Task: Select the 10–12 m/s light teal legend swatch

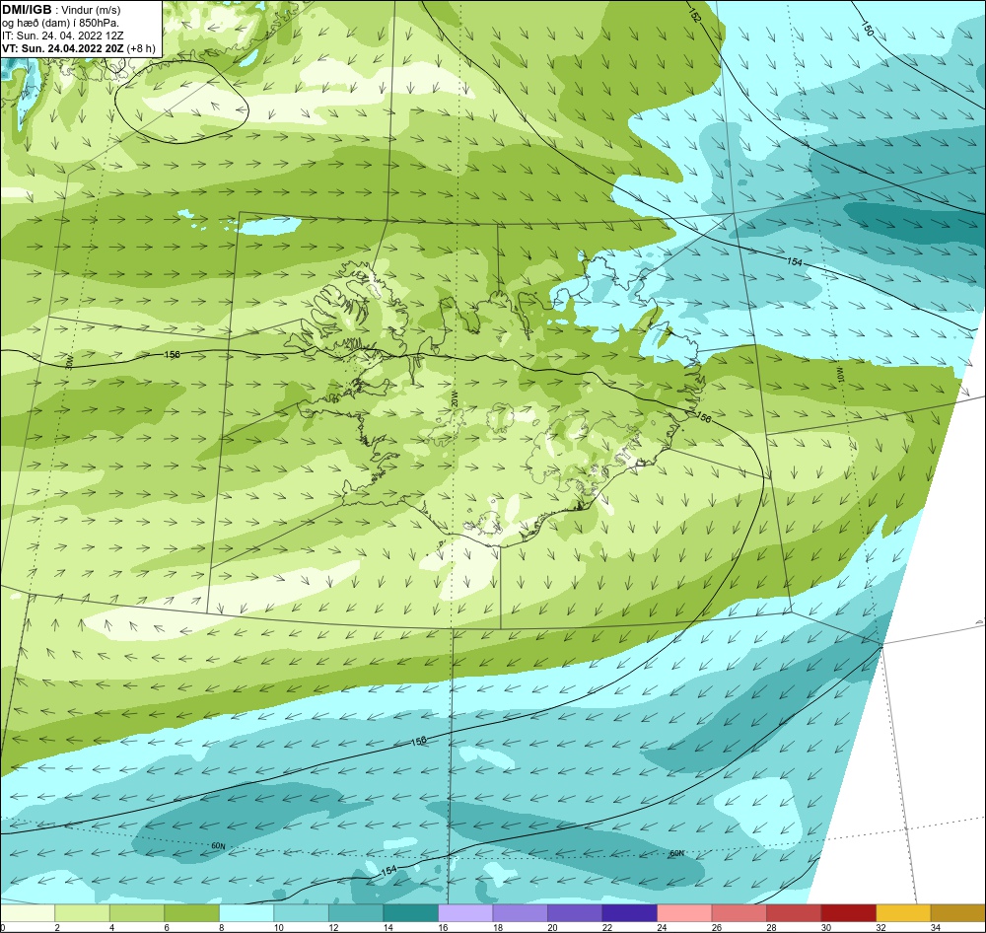Action: tap(301, 913)
